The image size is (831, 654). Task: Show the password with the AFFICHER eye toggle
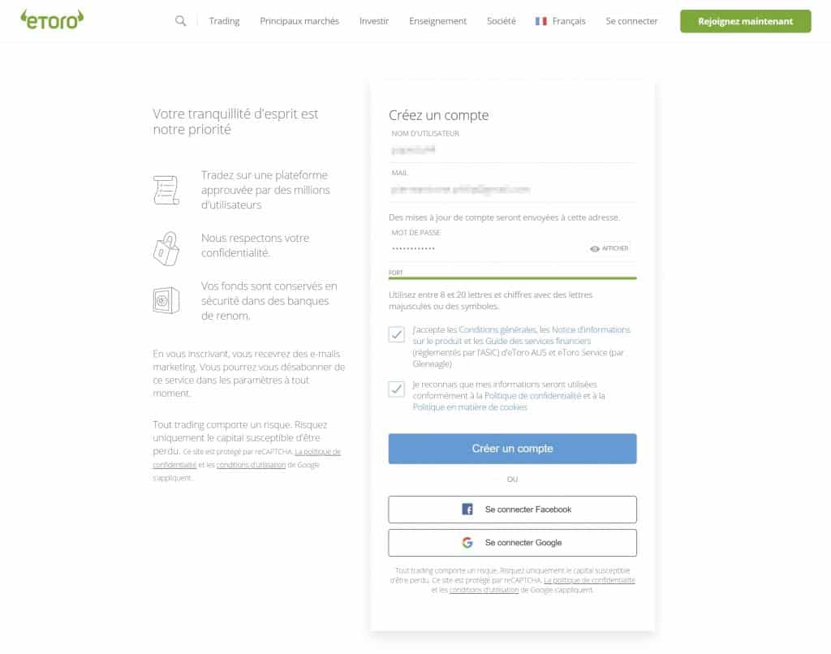coord(611,248)
